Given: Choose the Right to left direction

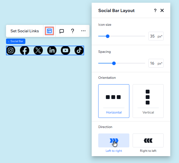Looking at the screenshot, I should (148, 141).
